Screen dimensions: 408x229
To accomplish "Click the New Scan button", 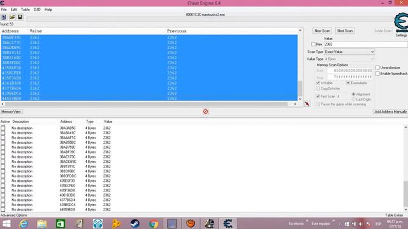I will pyautogui.click(x=322, y=31).
